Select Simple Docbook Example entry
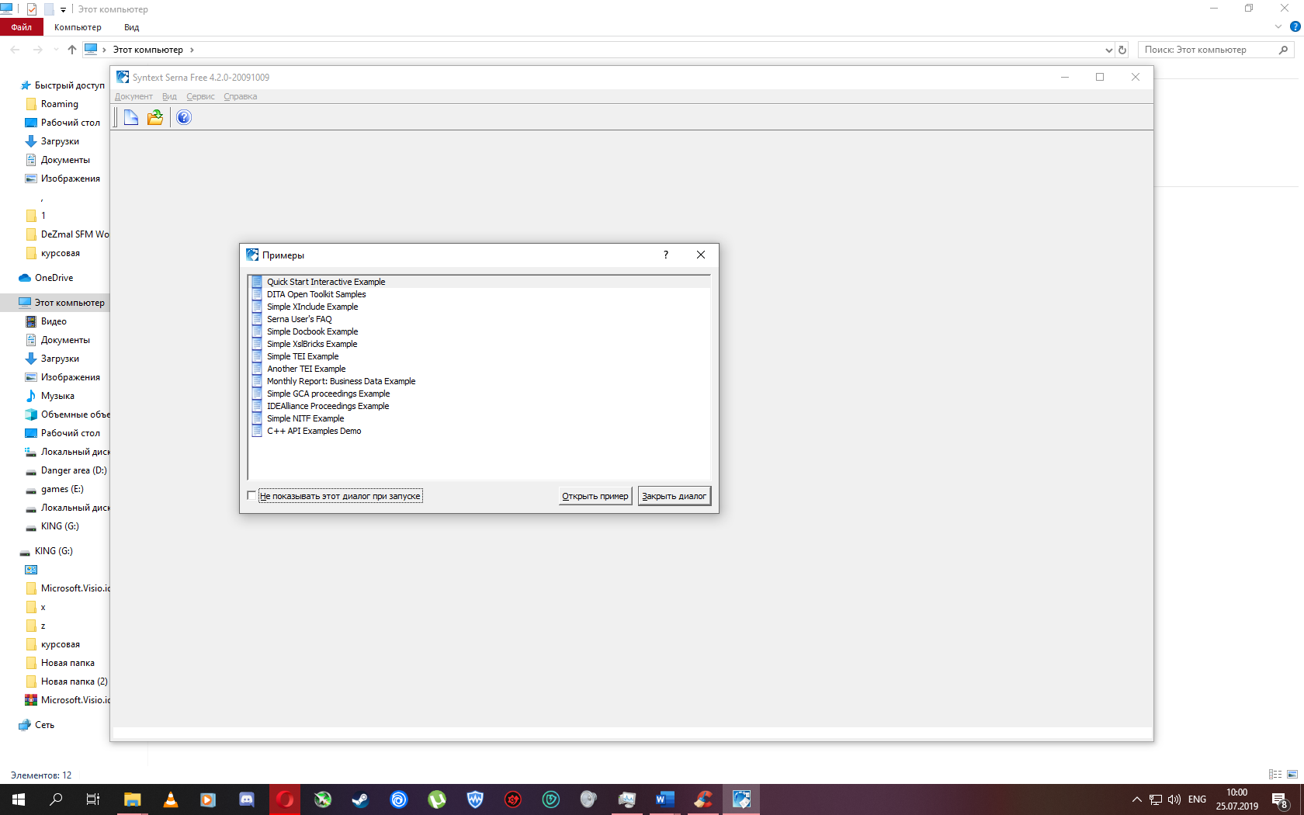The width and height of the screenshot is (1304, 815). tap(479, 331)
